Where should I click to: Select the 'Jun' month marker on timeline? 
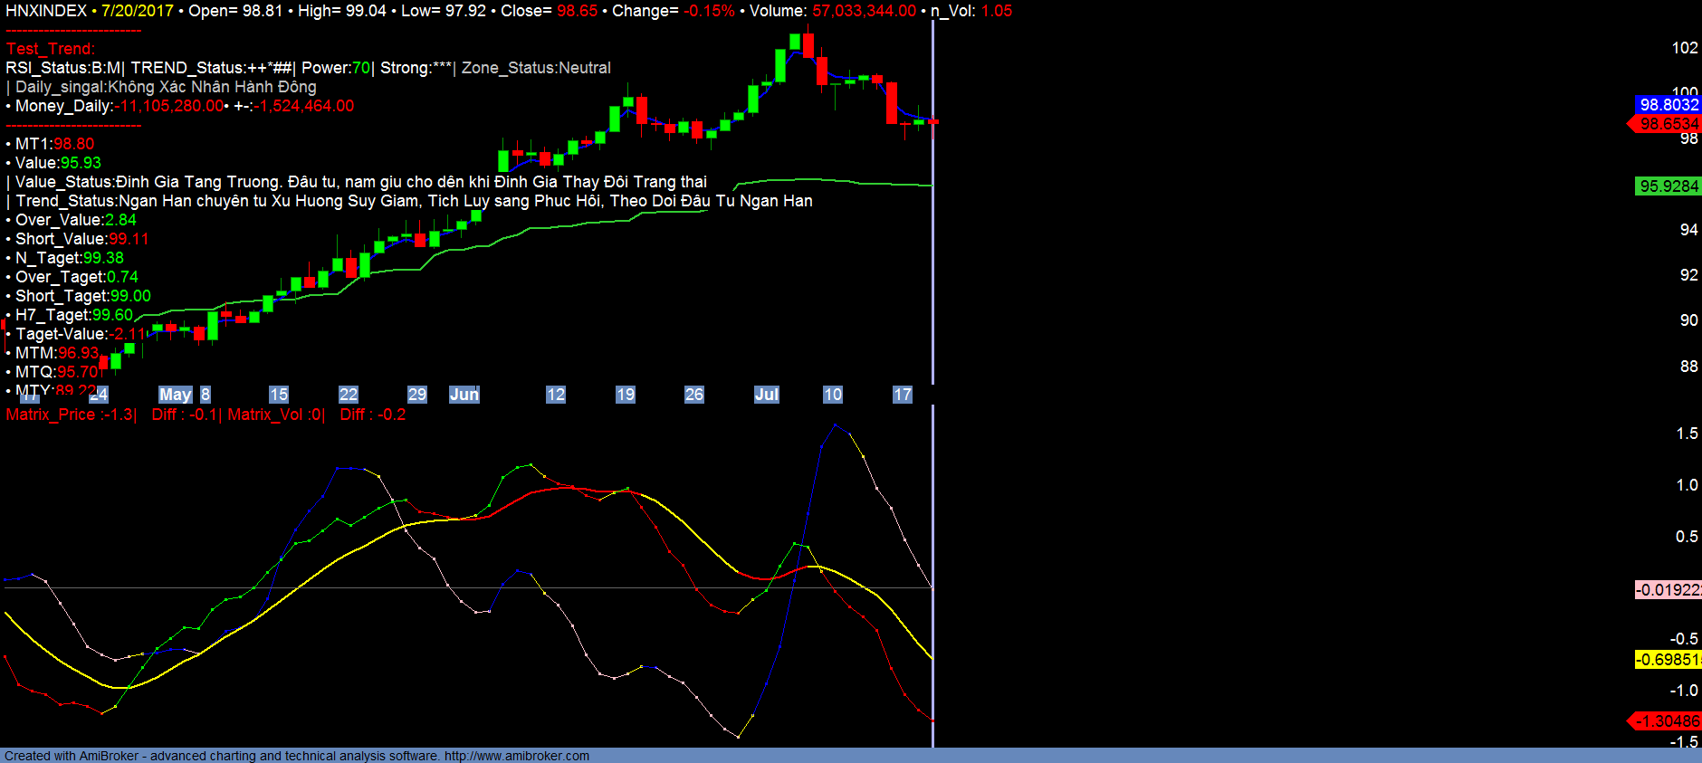point(464,395)
